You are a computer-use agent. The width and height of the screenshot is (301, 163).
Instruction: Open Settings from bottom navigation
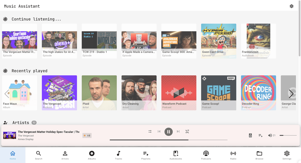tap(287, 155)
